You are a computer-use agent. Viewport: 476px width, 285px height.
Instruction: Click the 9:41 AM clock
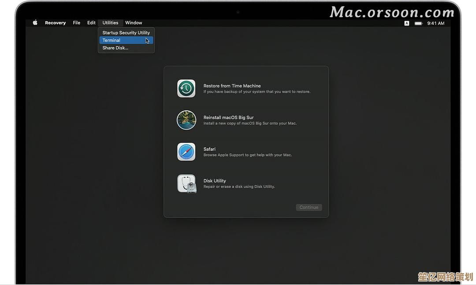tap(435, 23)
